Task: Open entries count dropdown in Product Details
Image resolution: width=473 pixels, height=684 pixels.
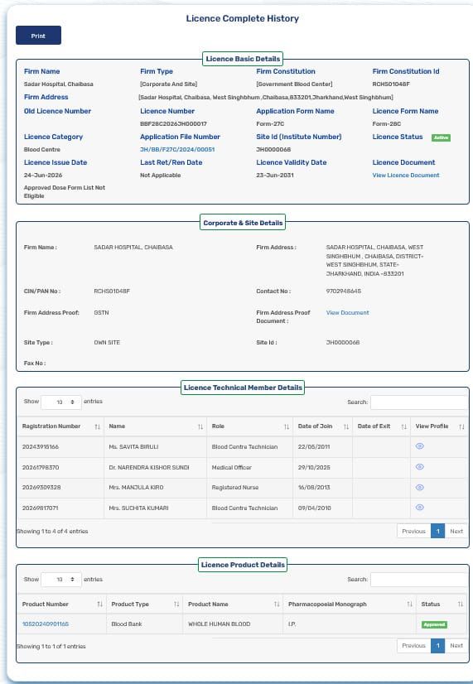Action: [x=61, y=580]
